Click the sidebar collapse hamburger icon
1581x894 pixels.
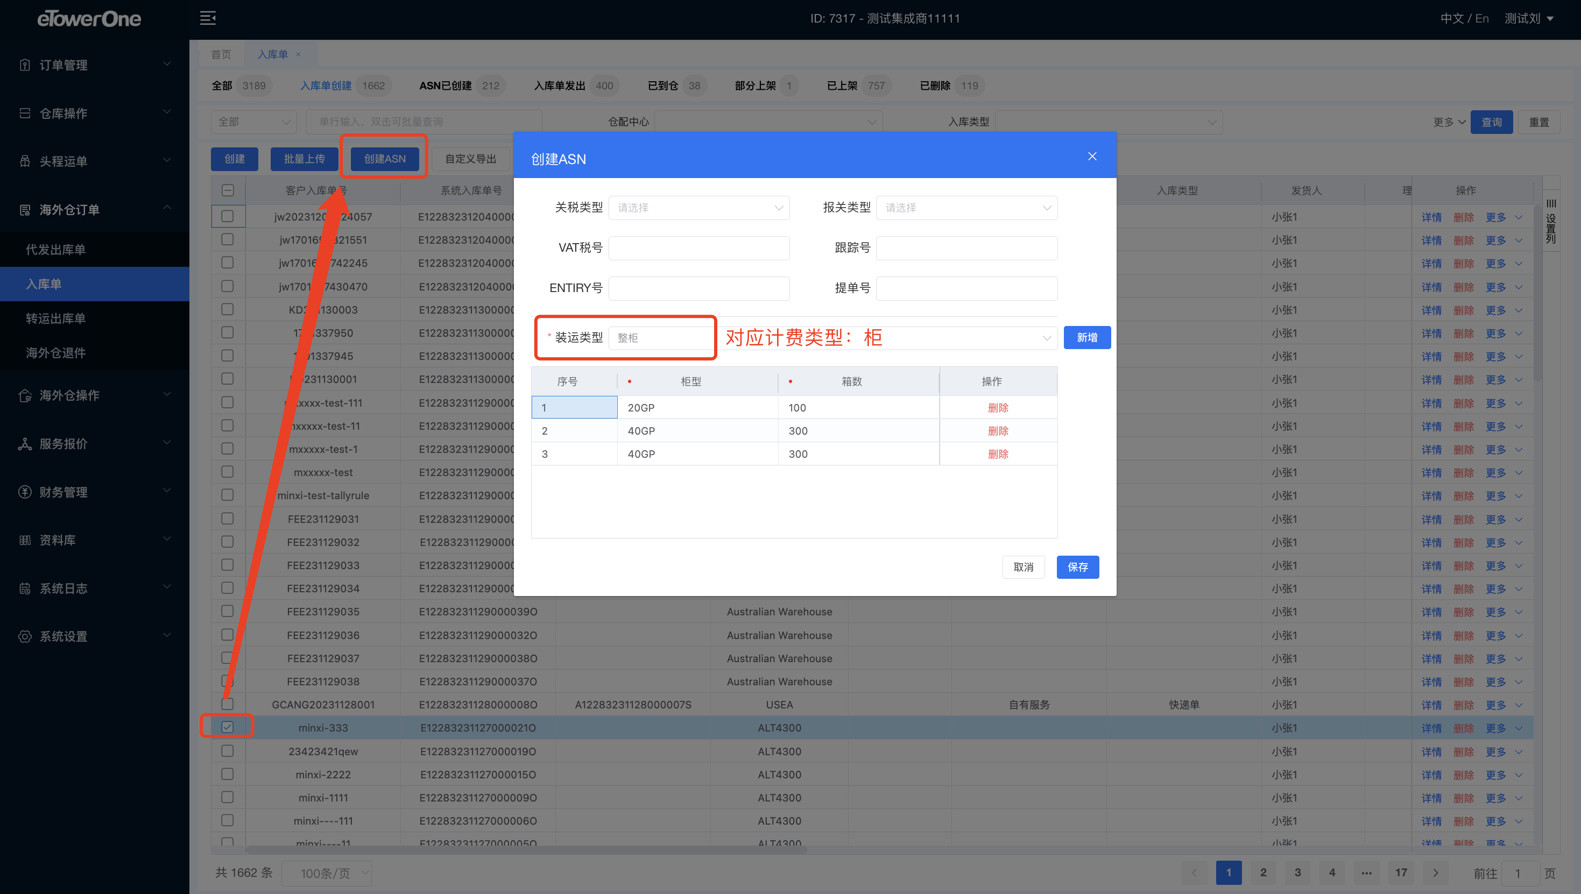[x=208, y=18]
